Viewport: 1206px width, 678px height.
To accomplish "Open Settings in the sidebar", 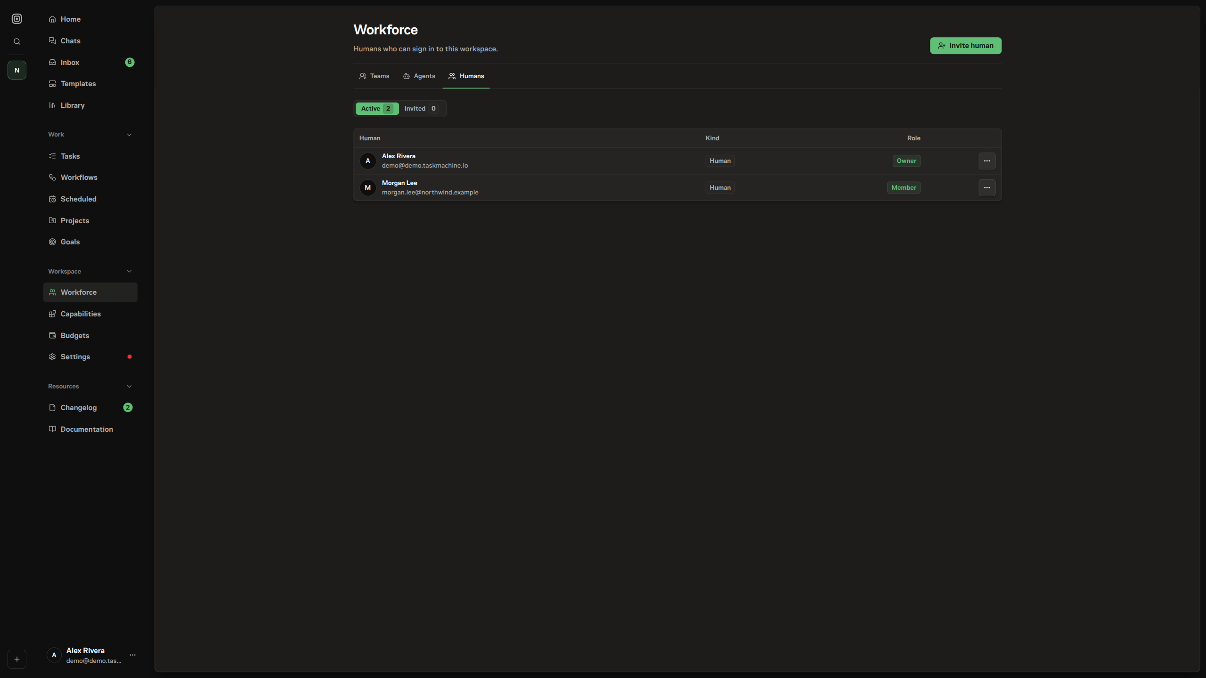I will point(90,357).
